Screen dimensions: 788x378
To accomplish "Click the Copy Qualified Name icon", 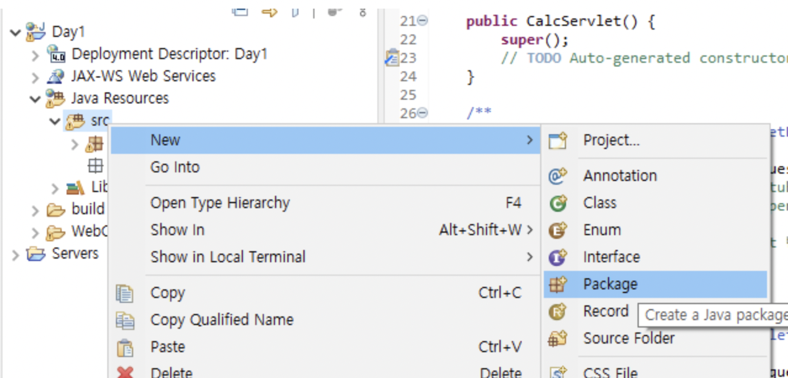I will pyautogui.click(x=125, y=320).
